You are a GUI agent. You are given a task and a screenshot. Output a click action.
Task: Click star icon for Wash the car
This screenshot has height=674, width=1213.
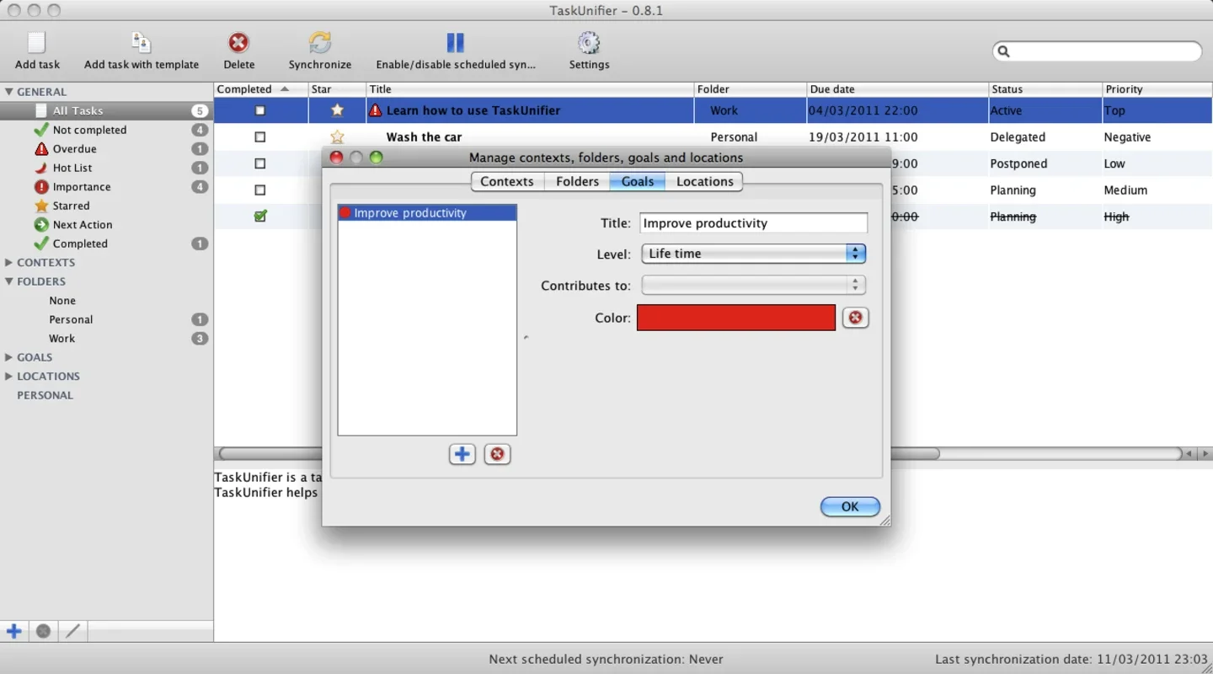[337, 136]
